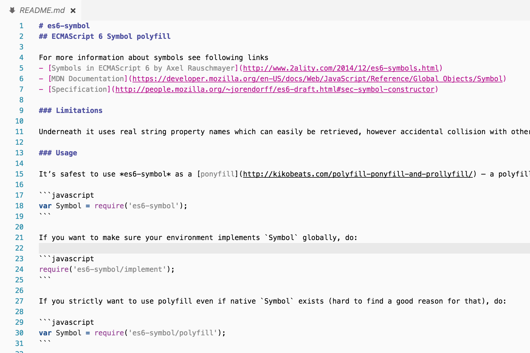Click the '## ECMAScript 6 Symbol polyfill' heading
The width and height of the screenshot is (530, 353).
point(105,36)
